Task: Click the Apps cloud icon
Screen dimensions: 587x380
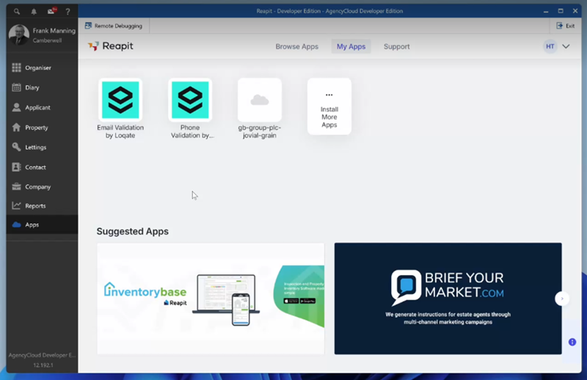Action: 16,224
